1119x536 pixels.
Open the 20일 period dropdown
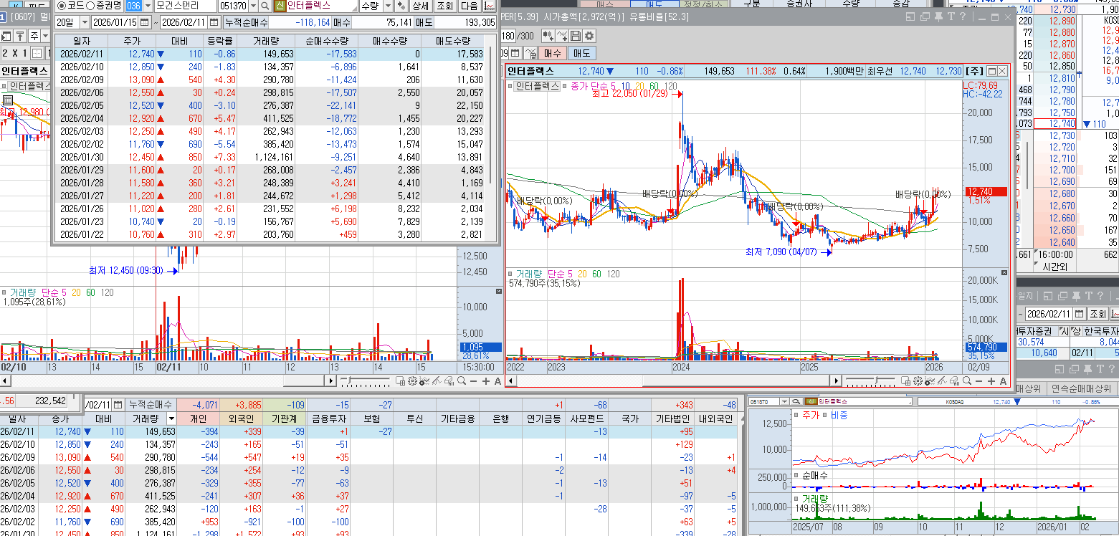pos(85,22)
